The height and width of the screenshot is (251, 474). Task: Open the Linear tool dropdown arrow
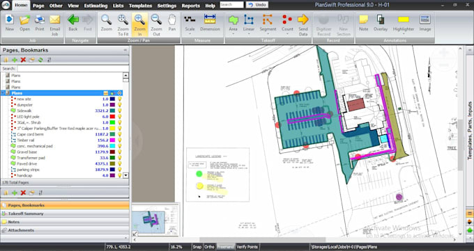(248, 34)
